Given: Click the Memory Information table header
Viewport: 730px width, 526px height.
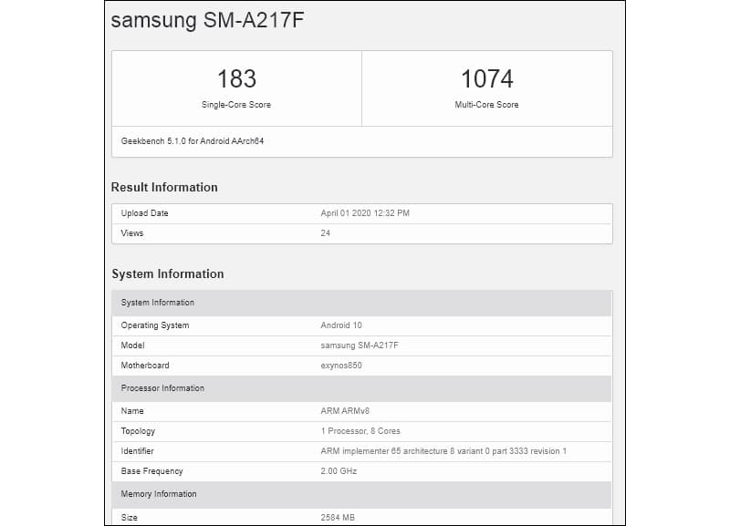Looking at the screenshot, I should click(361, 494).
